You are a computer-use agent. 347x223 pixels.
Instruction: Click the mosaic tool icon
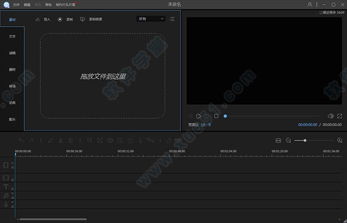(110, 140)
